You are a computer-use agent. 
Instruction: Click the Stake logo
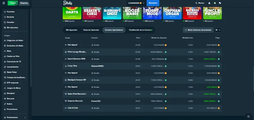click(x=68, y=3)
